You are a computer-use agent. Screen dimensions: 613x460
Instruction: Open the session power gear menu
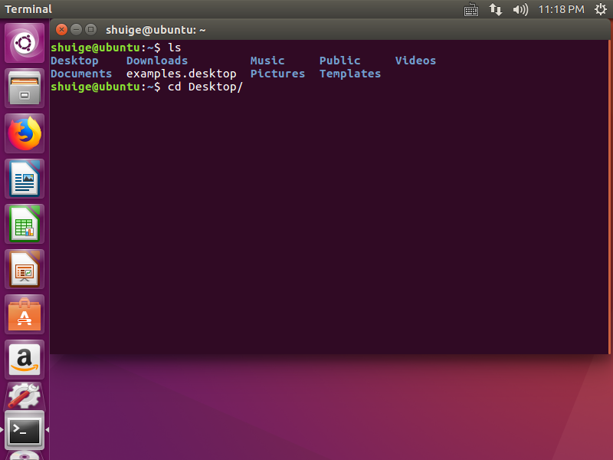601,9
